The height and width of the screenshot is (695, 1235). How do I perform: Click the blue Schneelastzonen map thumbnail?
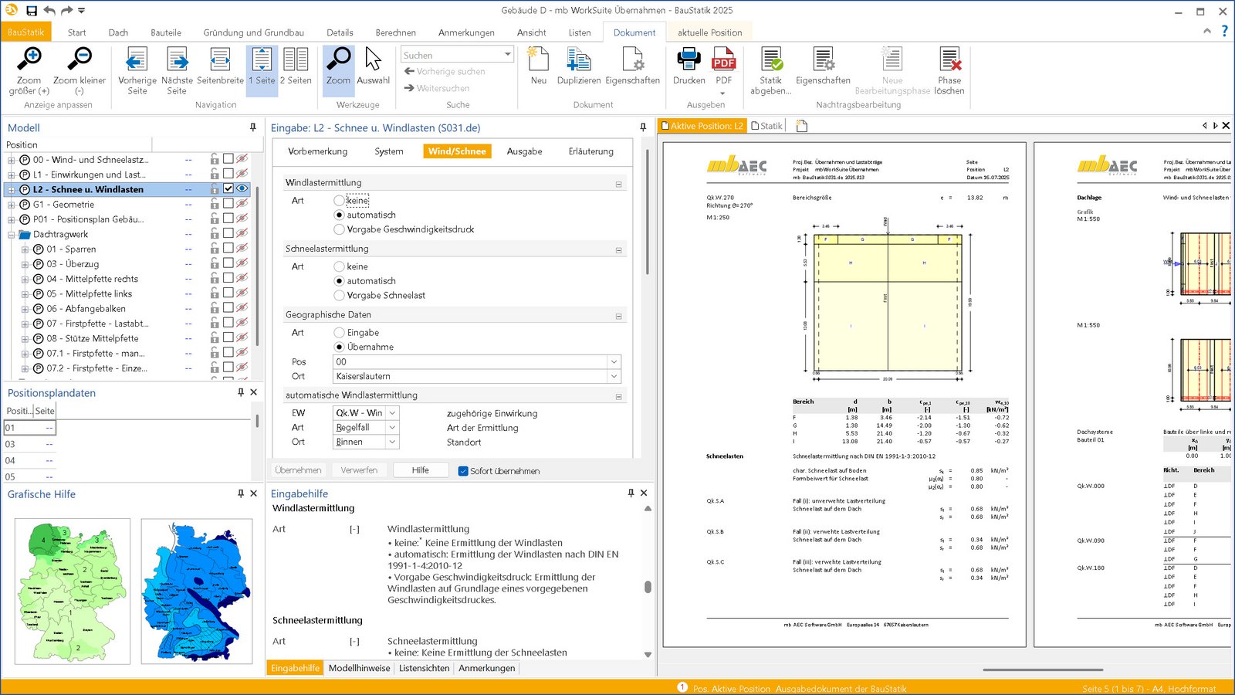click(197, 592)
